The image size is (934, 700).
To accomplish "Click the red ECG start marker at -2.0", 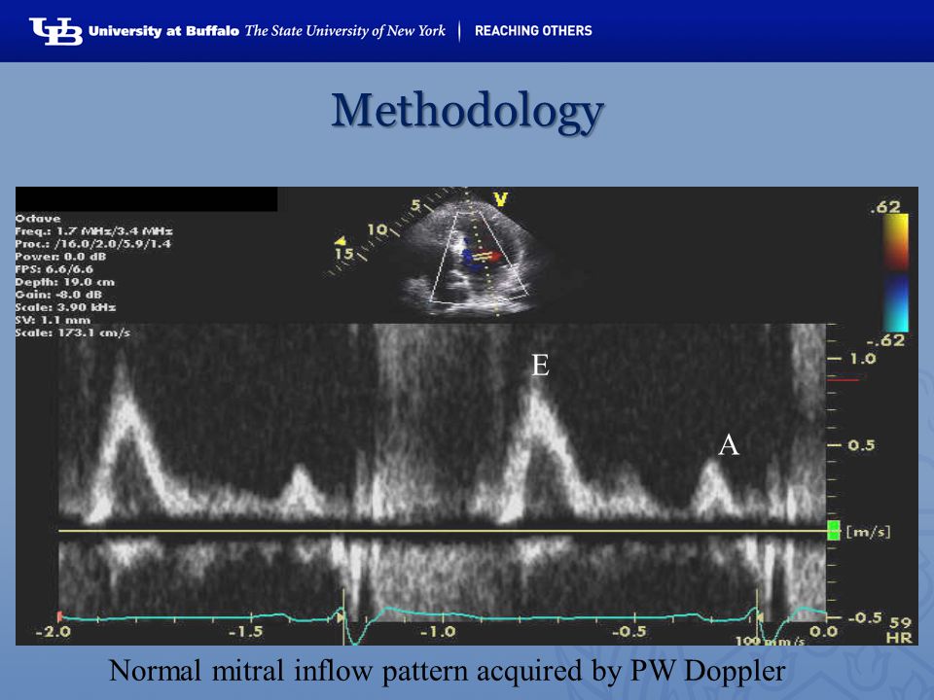I will [x=59, y=616].
